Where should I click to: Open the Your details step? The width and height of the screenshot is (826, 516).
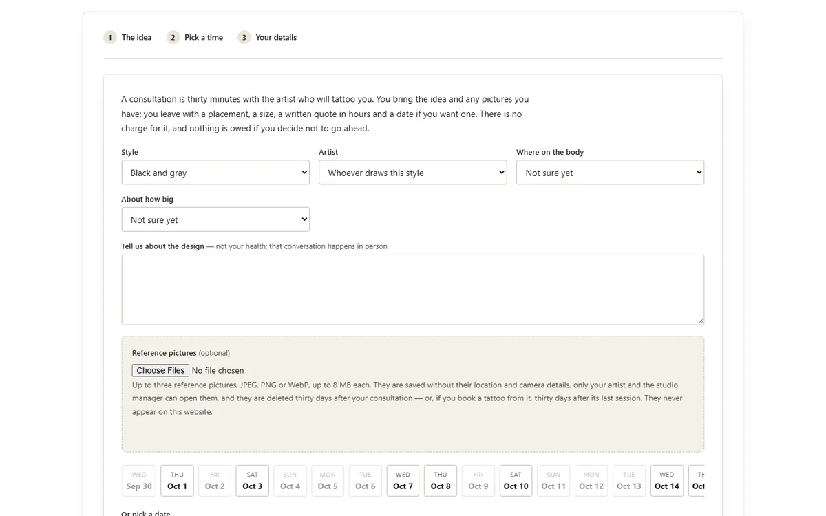(267, 37)
